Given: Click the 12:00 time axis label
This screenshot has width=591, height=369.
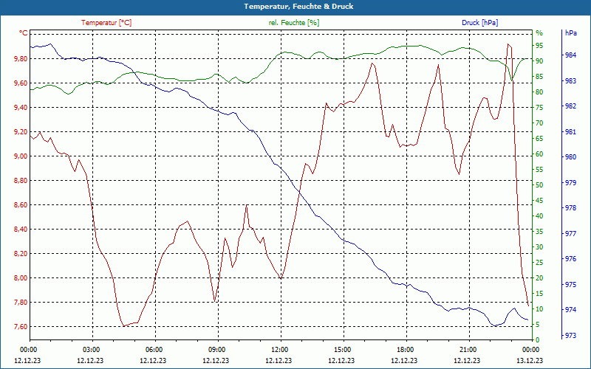Looking at the screenshot, I should pos(280,349).
